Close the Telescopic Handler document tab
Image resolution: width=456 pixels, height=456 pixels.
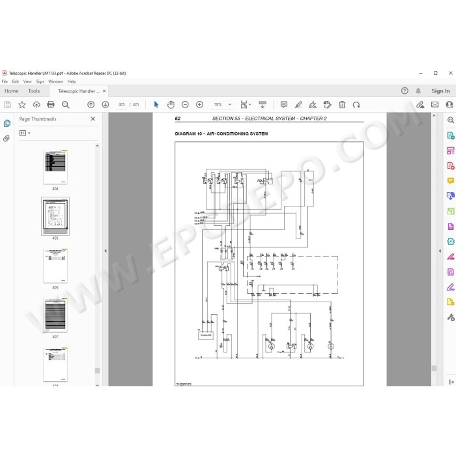[x=104, y=91]
